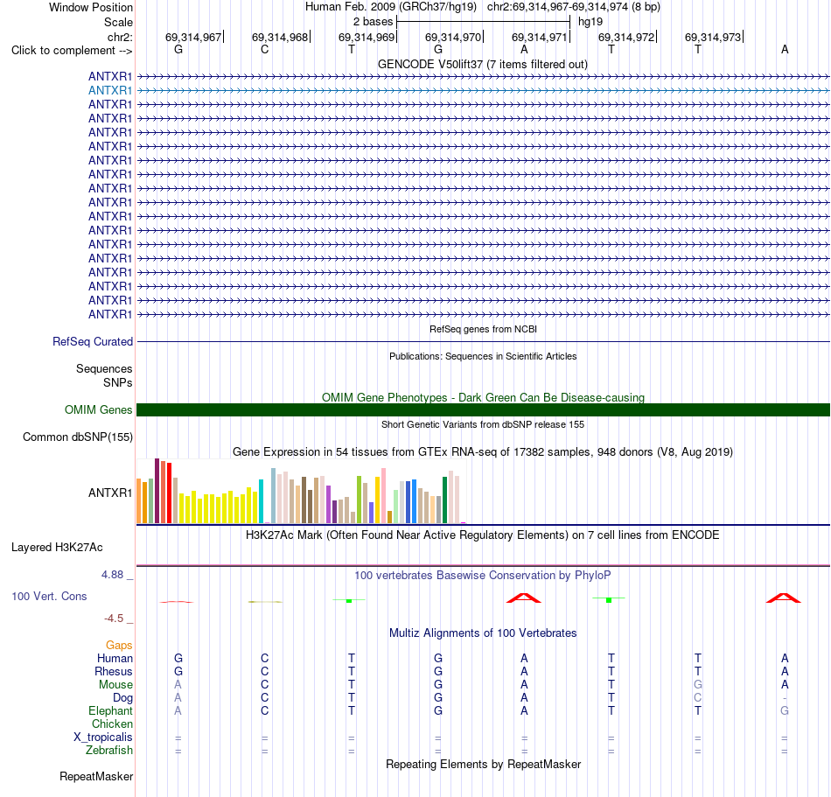This screenshot has width=831, height=797.
Task: Click the GENCODE V50lift37 track title
Action: [482, 64]
